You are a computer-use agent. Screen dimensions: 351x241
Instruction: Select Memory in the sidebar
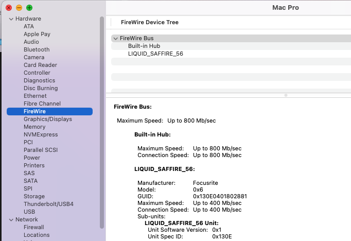(34, 127)
